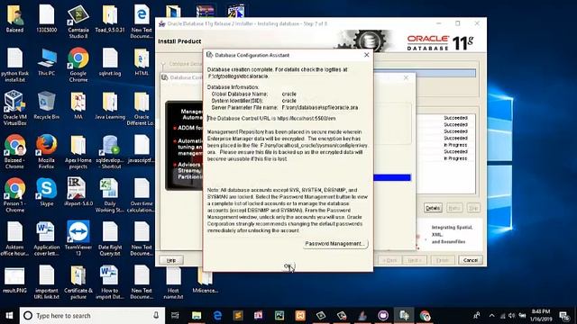Open sqldeveloper Shortcut desktop icon
Image resolution: width=577 pixels, height=324 pixels.
click(x=110, y=152)
